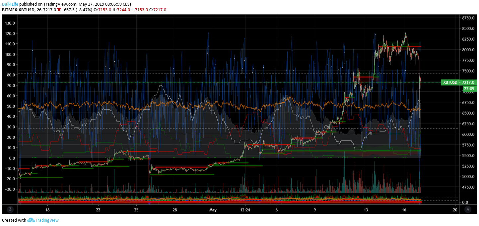This screenshot has height=226, width=479.
Task: Click -30.0 on the indicator scale
Action: 10,189
